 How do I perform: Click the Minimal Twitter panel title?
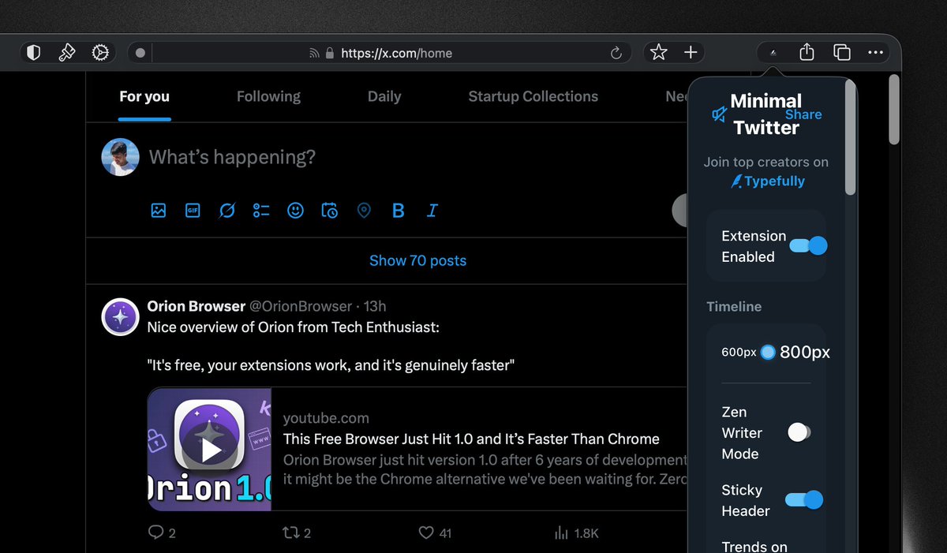(x=766, y=114)
